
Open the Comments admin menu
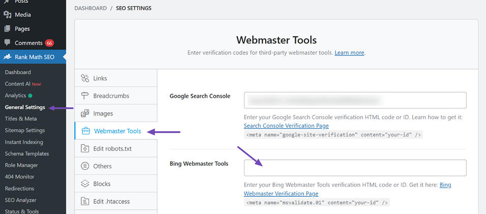[x=28, y=43]
